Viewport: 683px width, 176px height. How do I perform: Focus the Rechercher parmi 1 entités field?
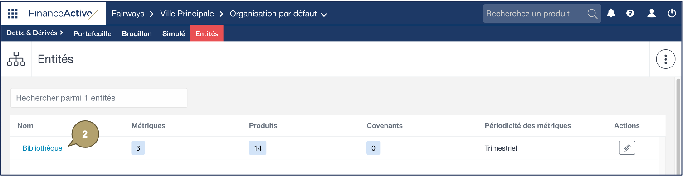click(99, 98)
